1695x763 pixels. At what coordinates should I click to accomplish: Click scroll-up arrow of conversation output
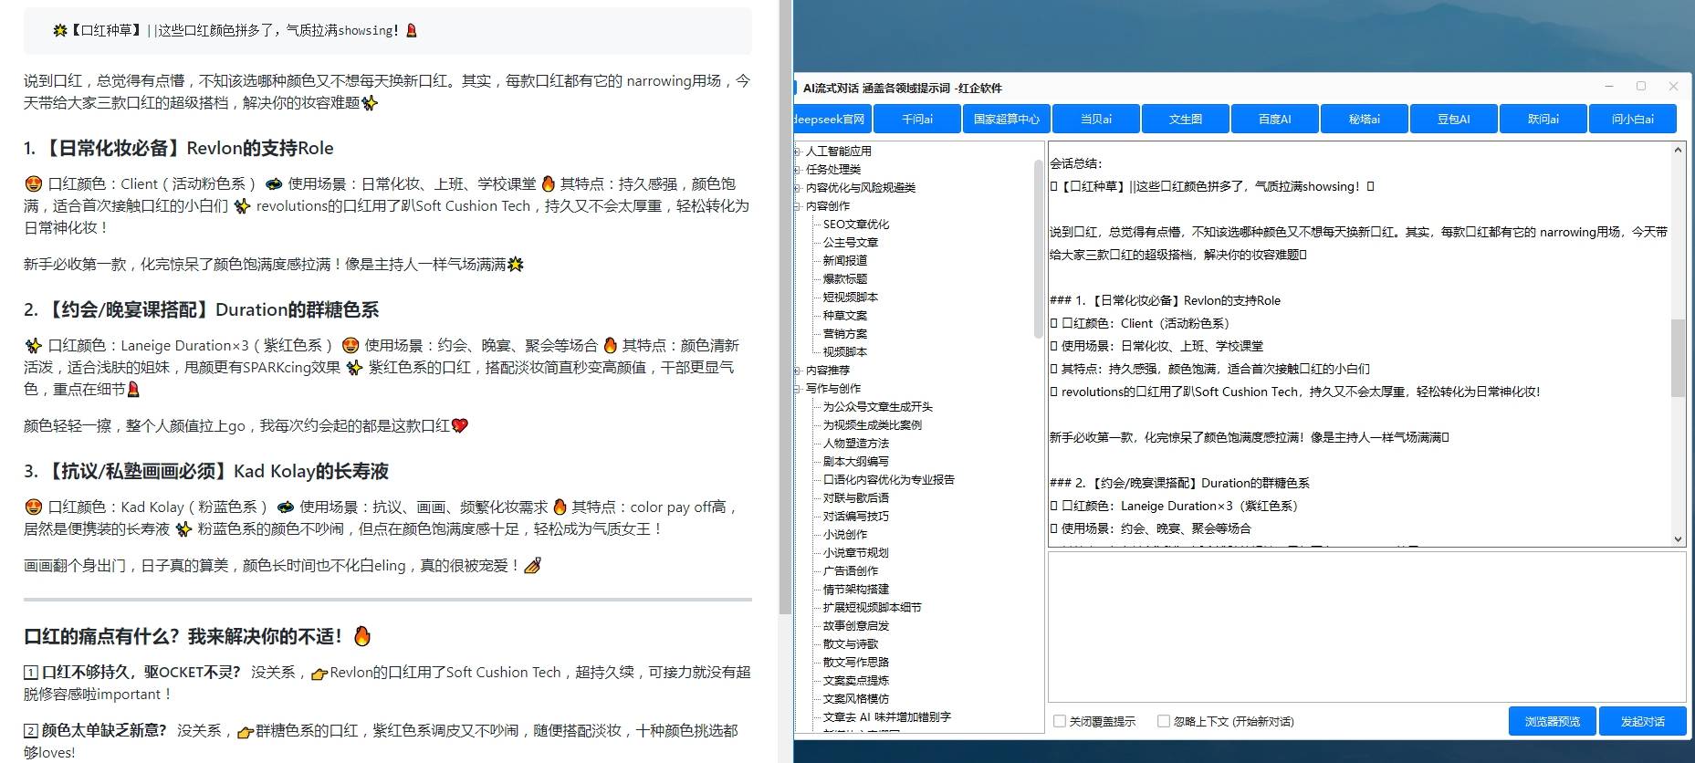point(1678,150)
